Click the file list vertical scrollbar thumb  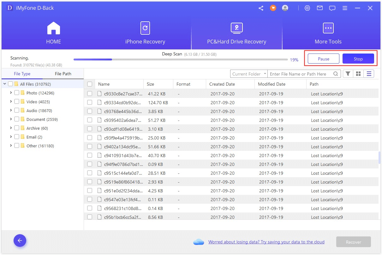(379, 157)
